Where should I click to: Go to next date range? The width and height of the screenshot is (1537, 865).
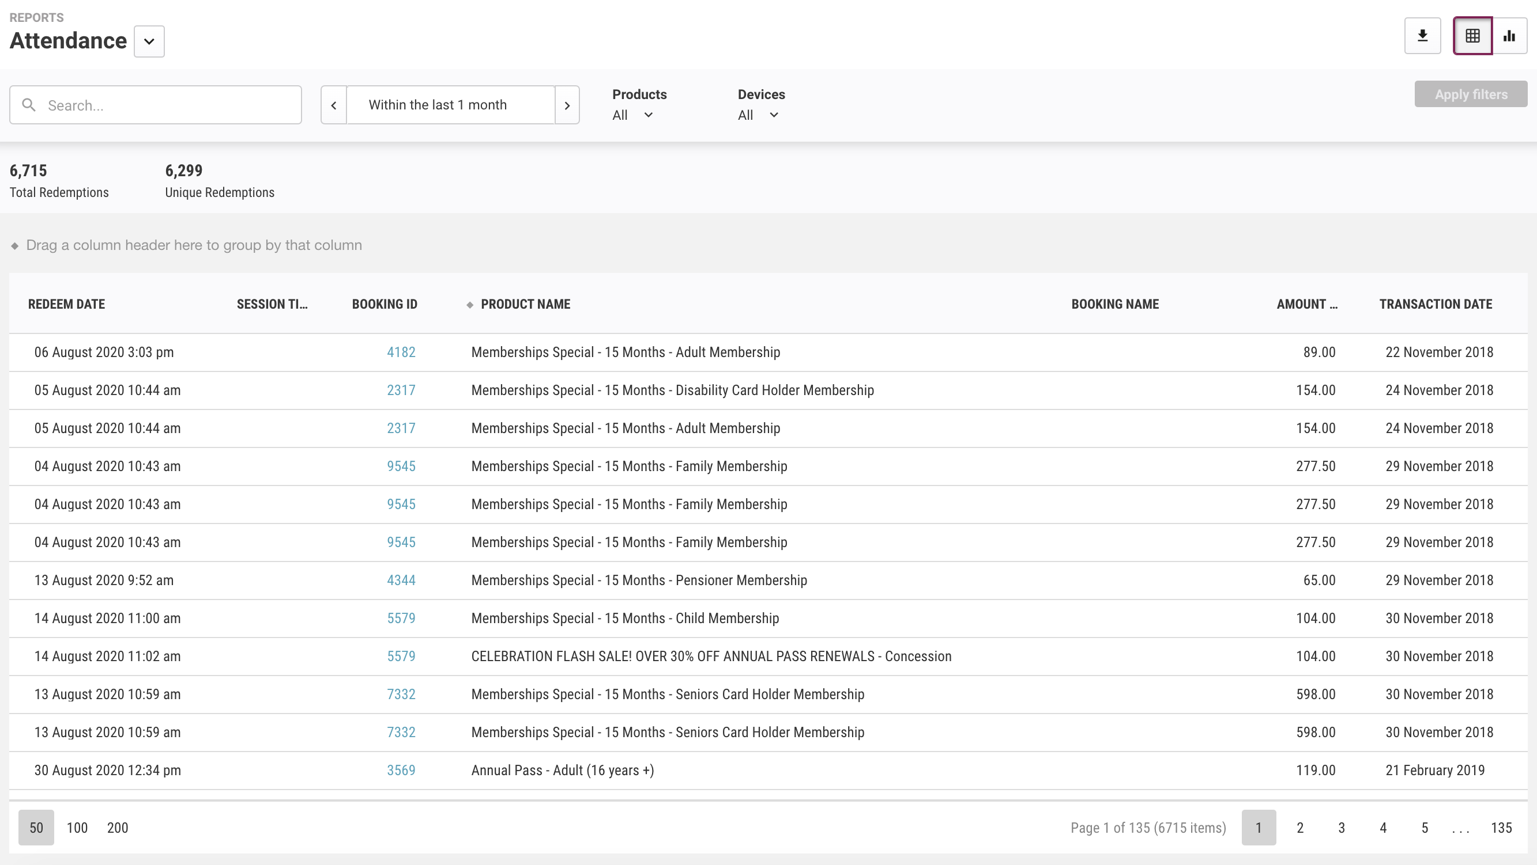point(567,105)
